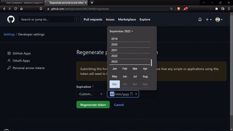Focus the Search or jump to field

tap(49, 19)
